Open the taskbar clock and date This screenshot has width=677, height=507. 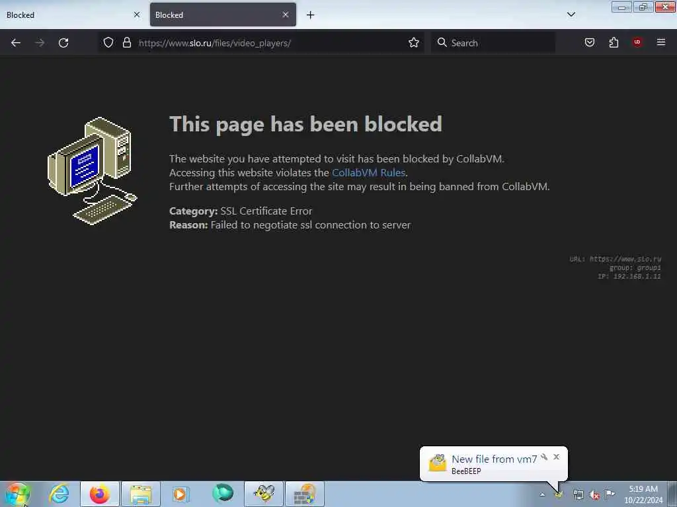(x=643, y=494)
